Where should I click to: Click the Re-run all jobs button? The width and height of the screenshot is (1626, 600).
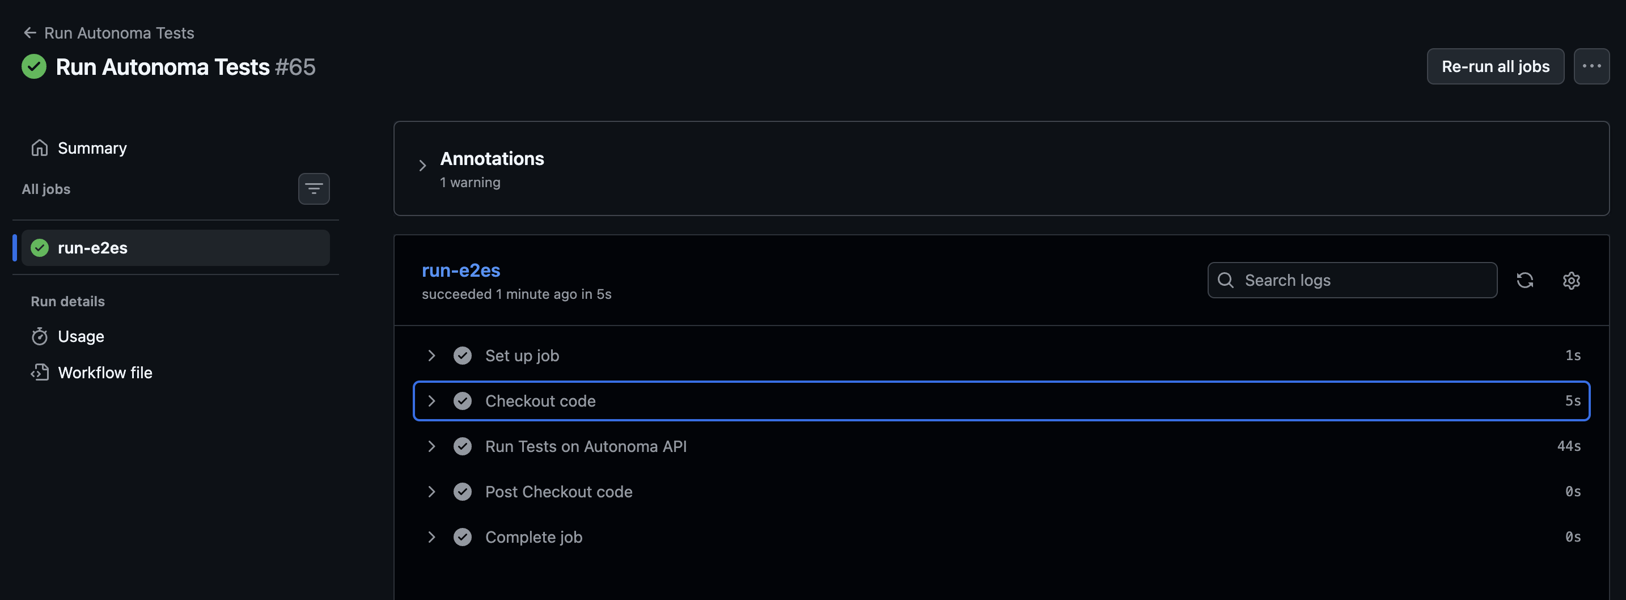tap(1494, 66)
